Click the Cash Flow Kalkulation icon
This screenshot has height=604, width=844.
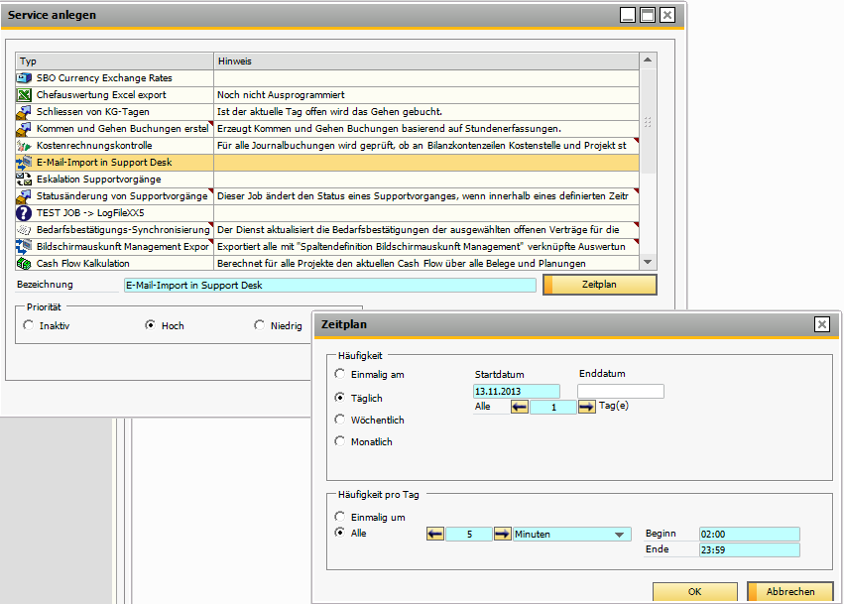pyautogui.click(x=24, y=264)
